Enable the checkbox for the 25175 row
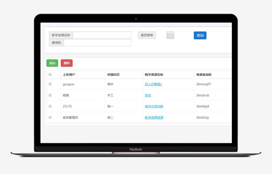The width and height of the screenshot is (272, 174). point(50,106)
